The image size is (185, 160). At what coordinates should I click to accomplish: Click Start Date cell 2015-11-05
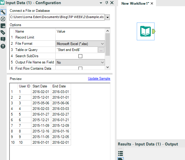41,137
